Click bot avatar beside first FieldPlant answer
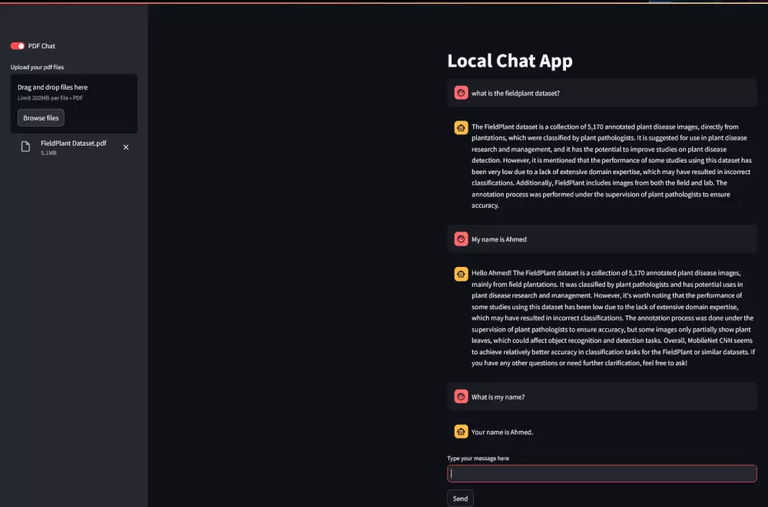The image size is (768, 507). pos(461,128)
